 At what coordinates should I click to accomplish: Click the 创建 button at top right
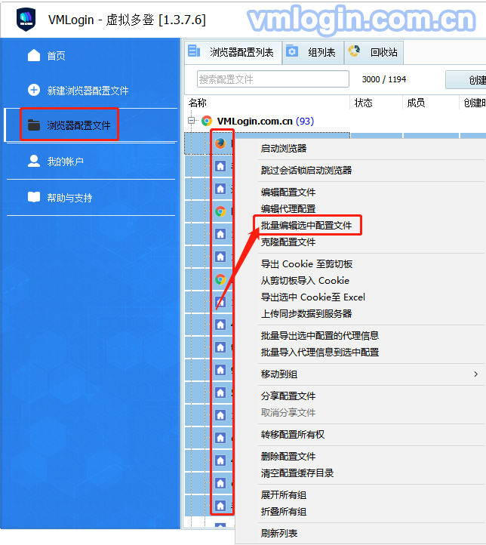466,80
